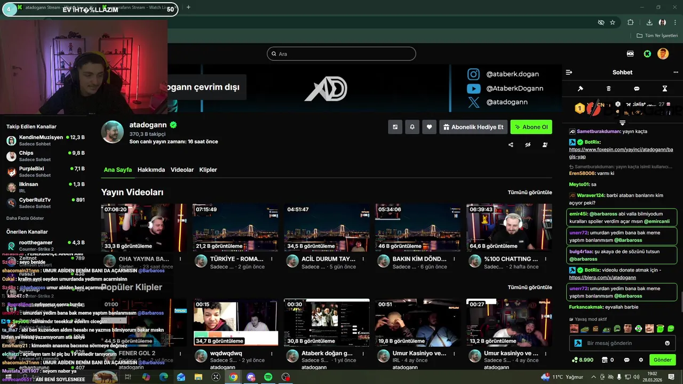Viewport: 683px width, 384px height.
Task: Open options menu for 'OHA YAYINA BA...' video
Action: point(180,259)
